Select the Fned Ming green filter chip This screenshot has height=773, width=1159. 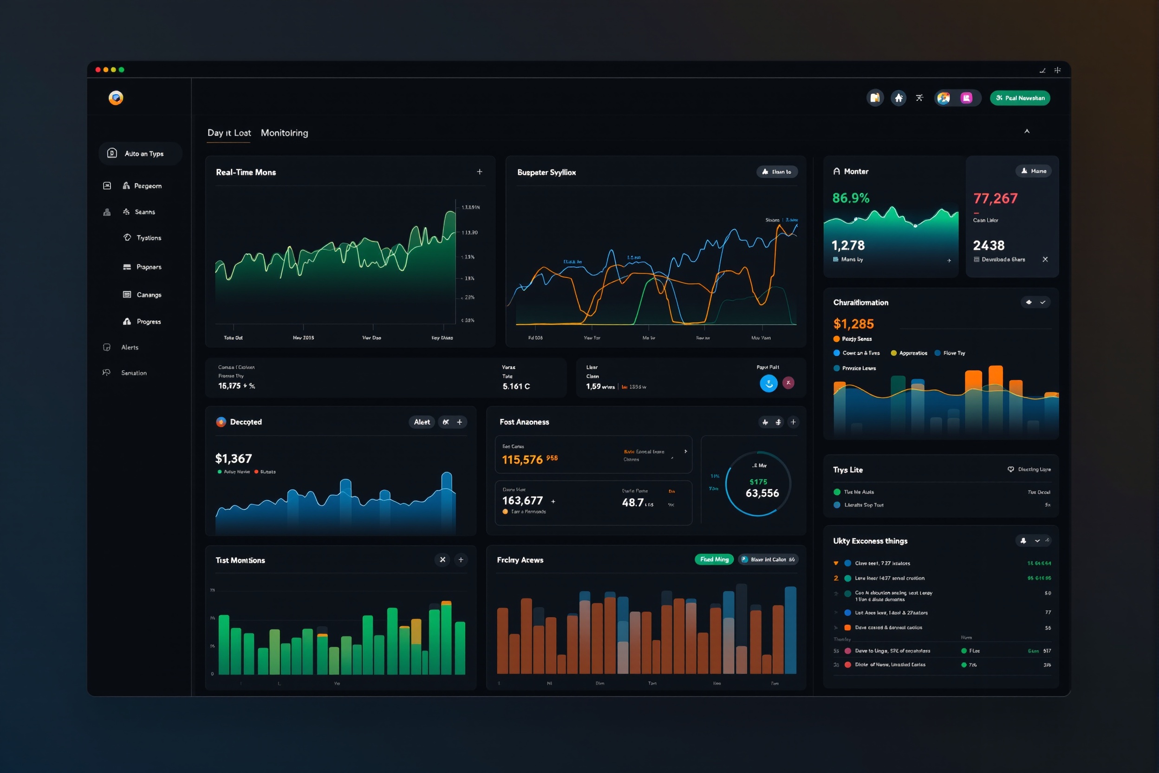coord(715,559)
